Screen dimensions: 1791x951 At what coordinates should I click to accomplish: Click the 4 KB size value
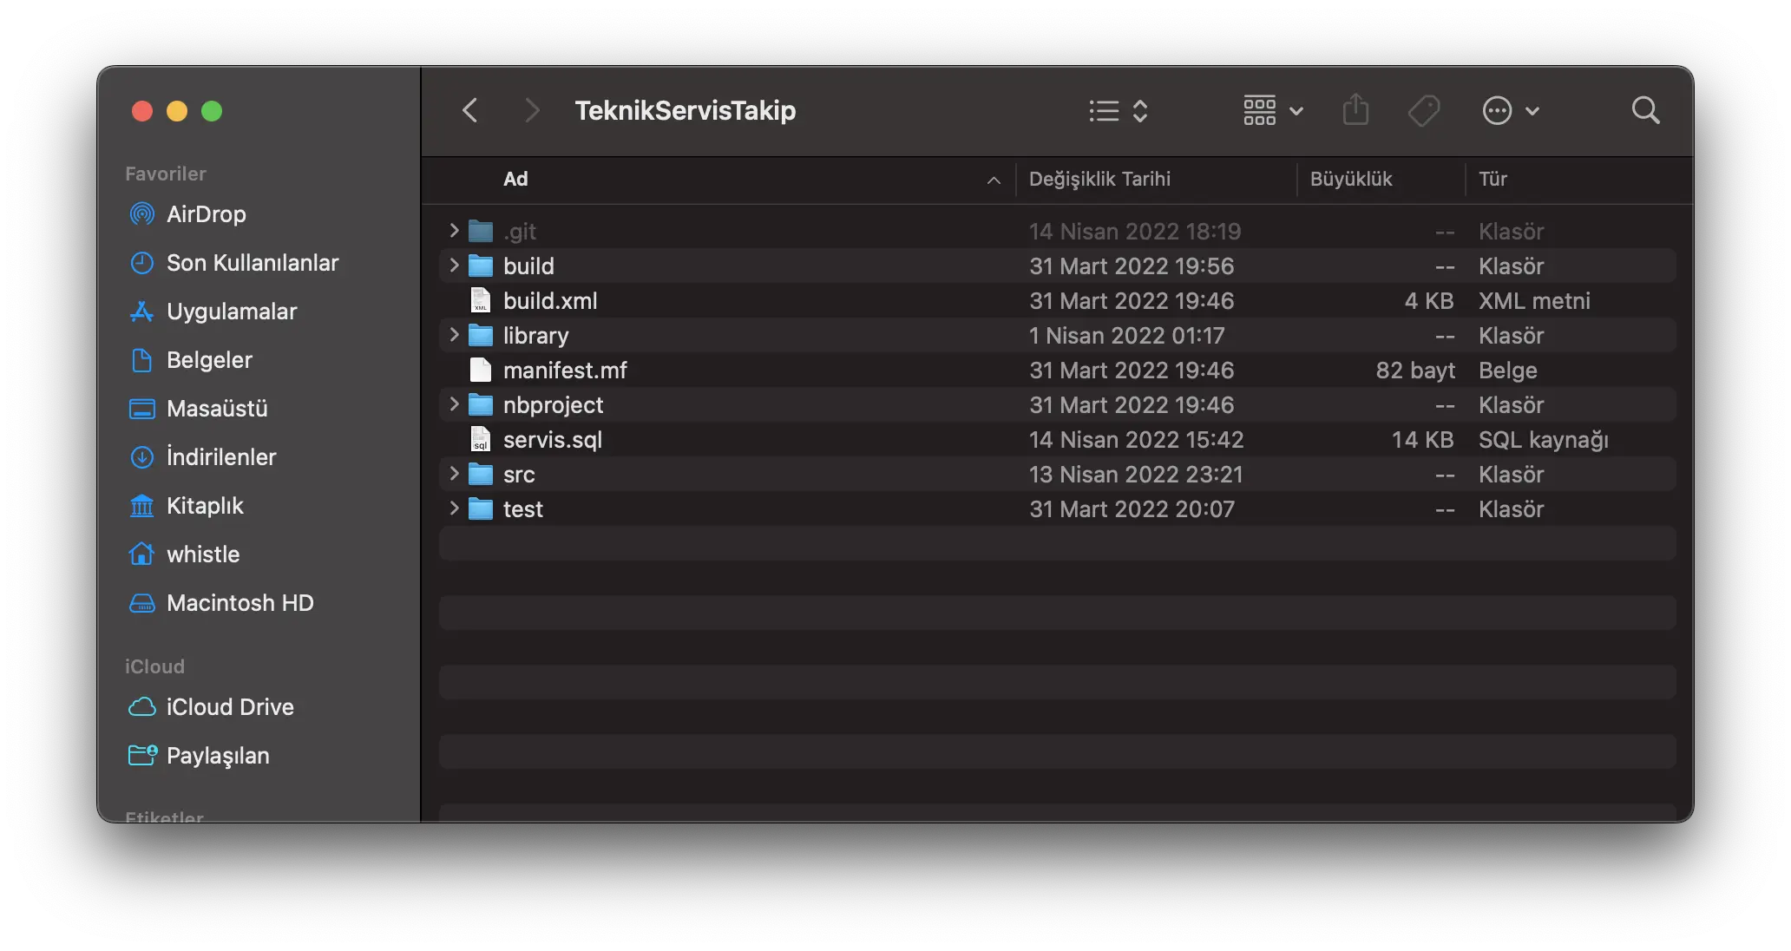tap(1429, 301)
